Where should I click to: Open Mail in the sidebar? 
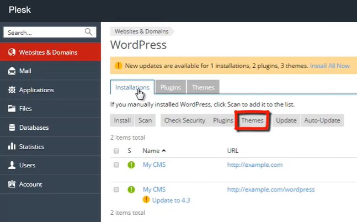coord(50,71)
